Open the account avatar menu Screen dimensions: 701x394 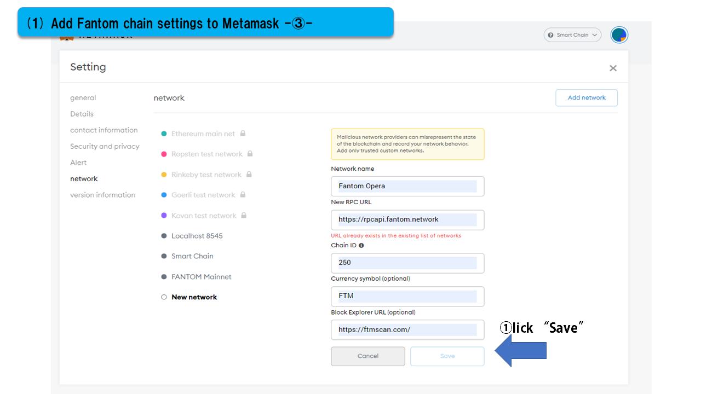click(619, 35)
